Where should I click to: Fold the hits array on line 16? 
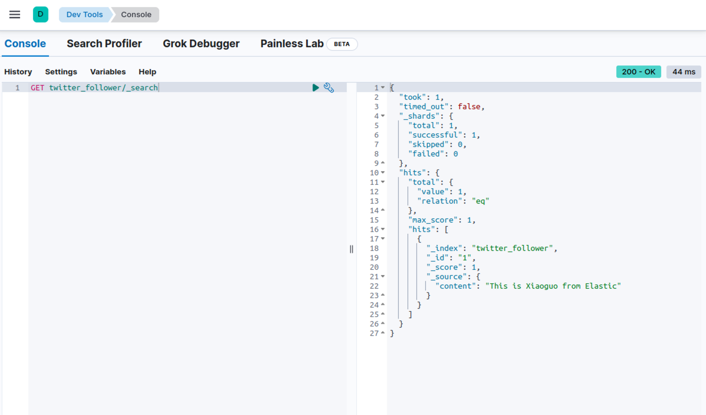(x=383, y=229)
